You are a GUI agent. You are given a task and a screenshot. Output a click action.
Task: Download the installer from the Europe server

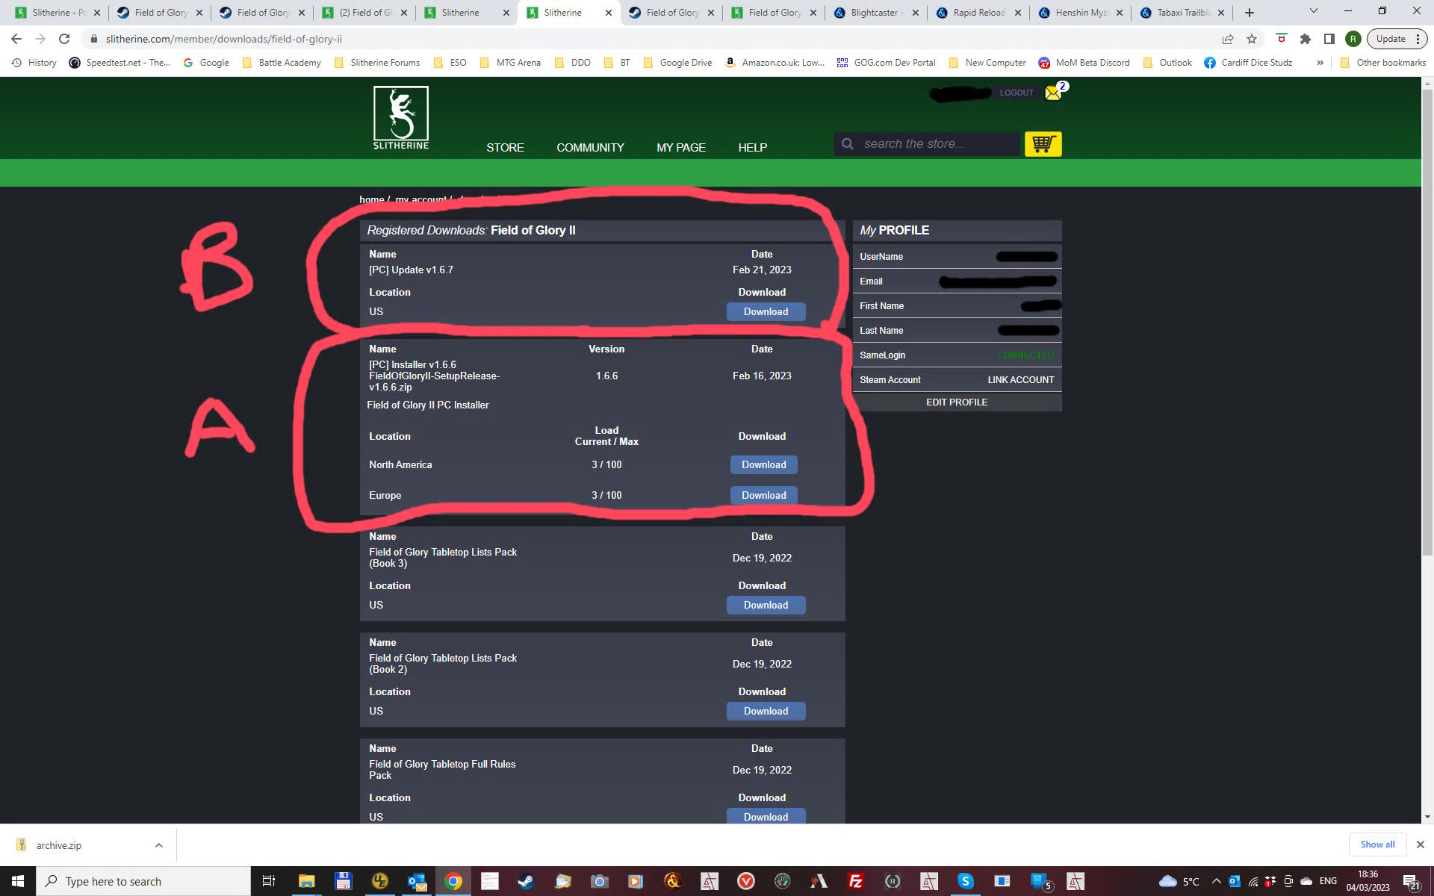[763, 495]
